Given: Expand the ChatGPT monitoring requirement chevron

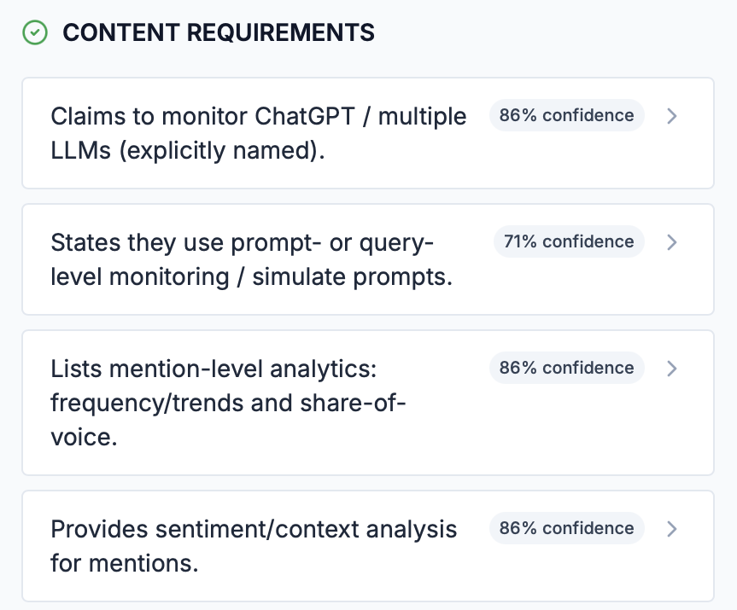Looking at the screenshot, I should coord(672,116).
